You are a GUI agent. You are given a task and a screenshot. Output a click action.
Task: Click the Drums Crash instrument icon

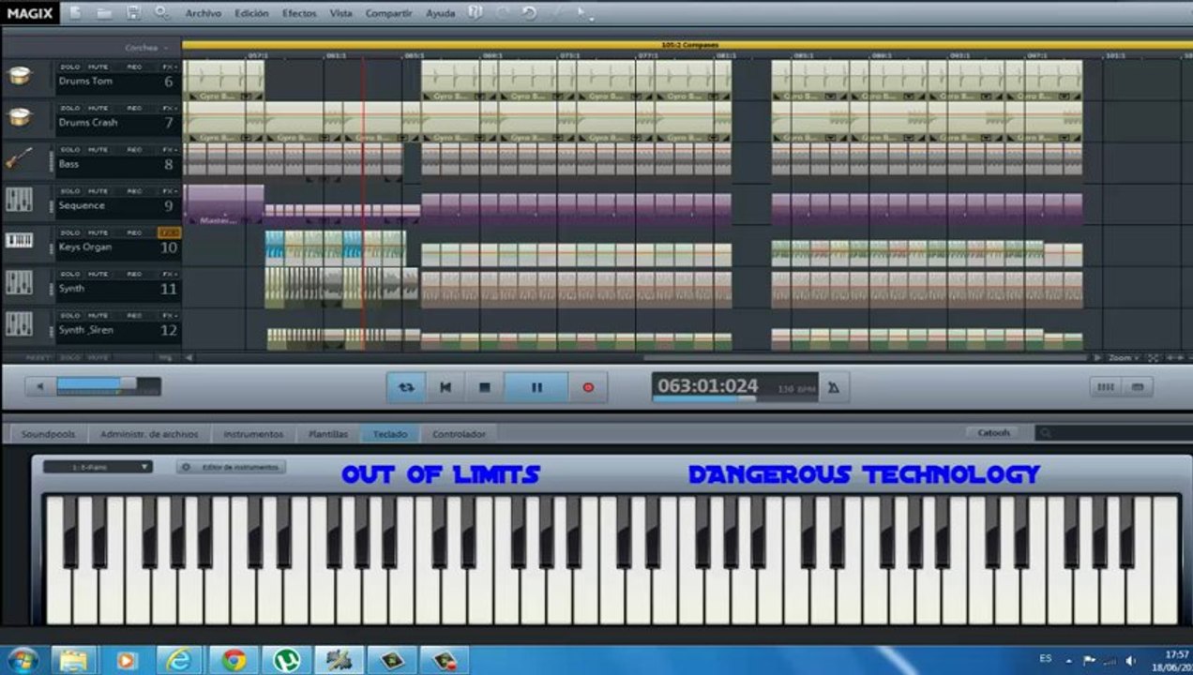pyautogui.click(x=20, y=117)
